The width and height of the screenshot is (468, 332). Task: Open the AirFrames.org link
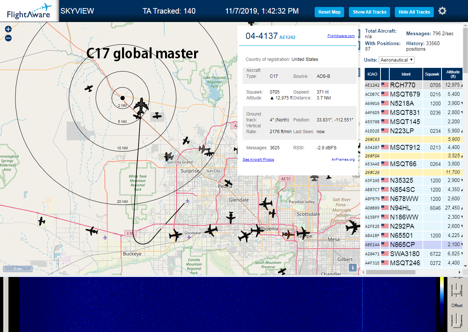[343, 159]
